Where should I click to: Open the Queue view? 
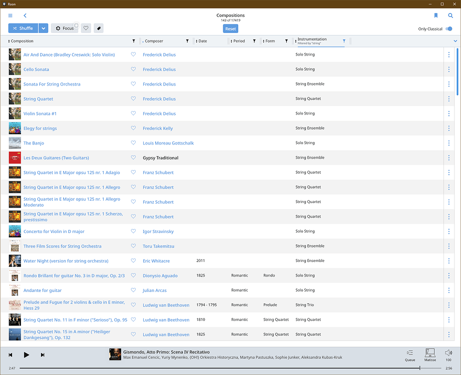point(410,354)
